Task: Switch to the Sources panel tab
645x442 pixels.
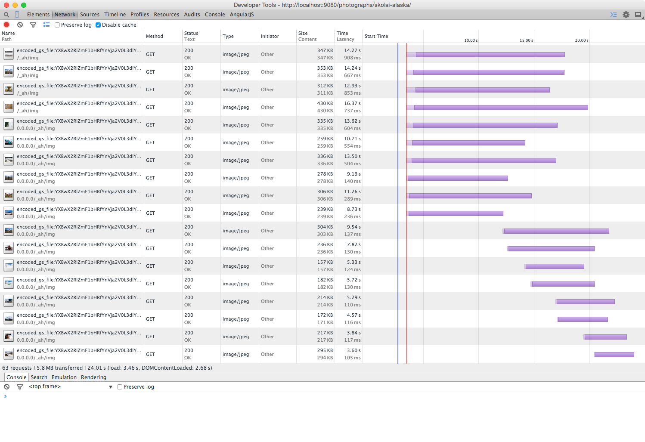Action: (x=90, y=15)
